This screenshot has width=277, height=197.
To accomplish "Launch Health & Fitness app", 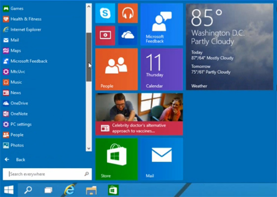I will (22, 19).
